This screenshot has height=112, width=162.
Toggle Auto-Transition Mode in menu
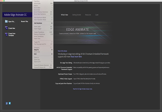(43, 20)
